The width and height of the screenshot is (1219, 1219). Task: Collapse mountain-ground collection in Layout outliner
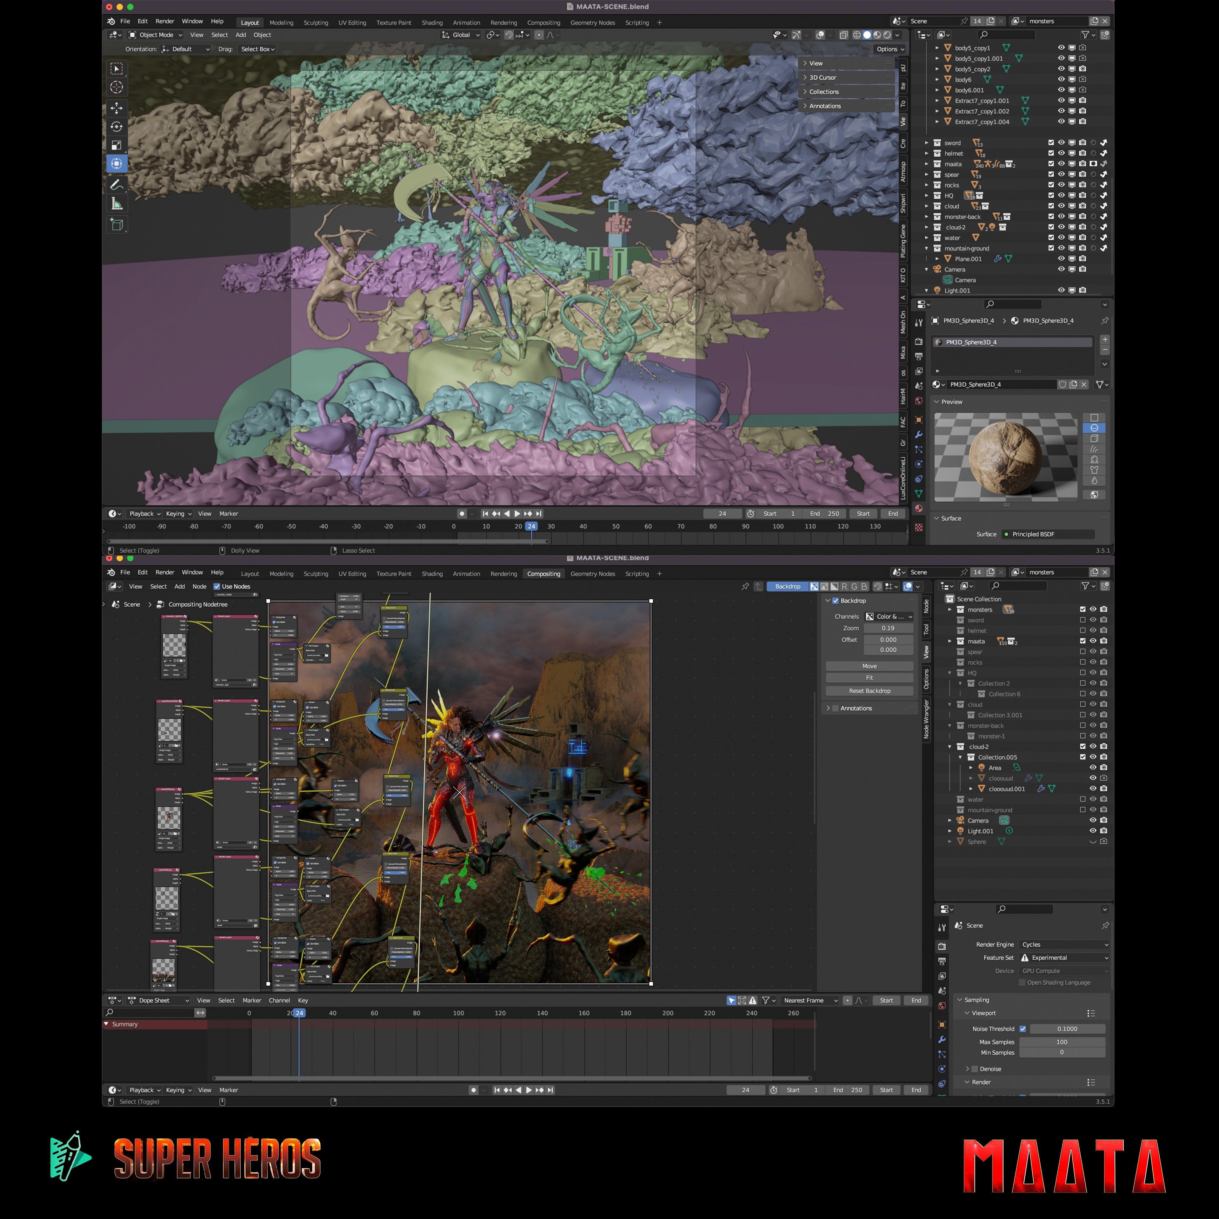927,249
